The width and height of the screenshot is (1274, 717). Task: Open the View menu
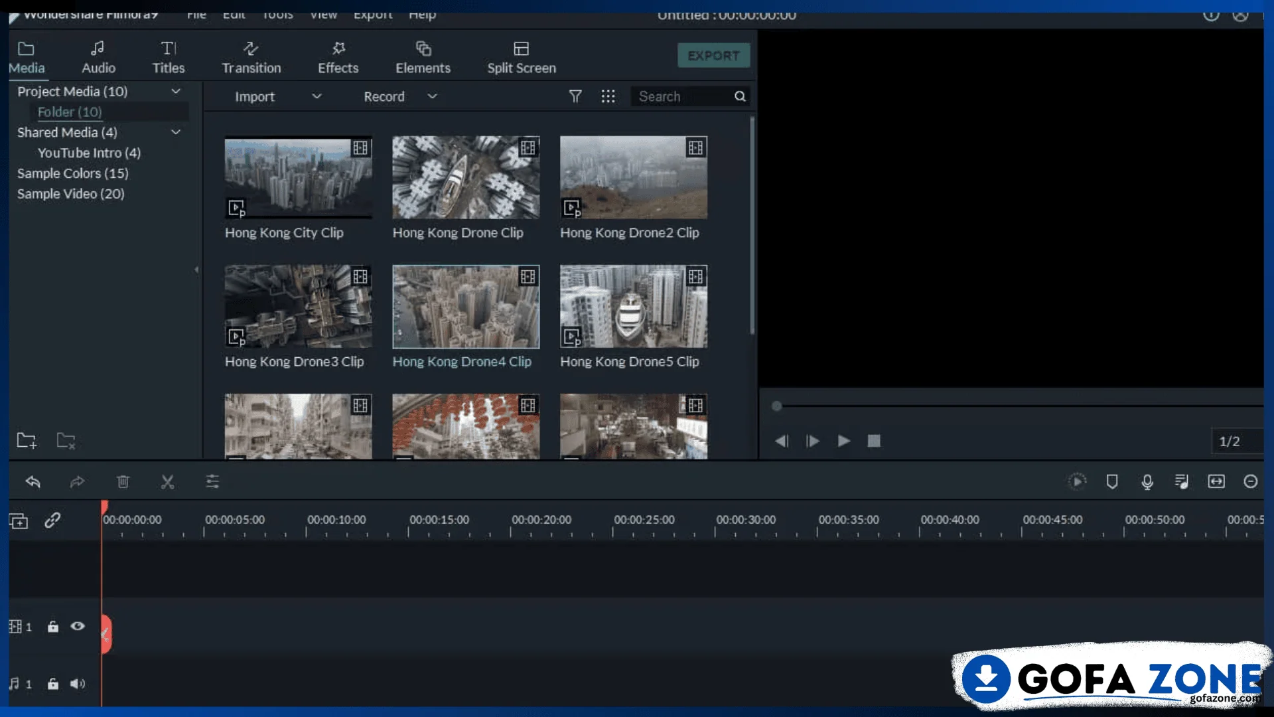pos(323,15)
